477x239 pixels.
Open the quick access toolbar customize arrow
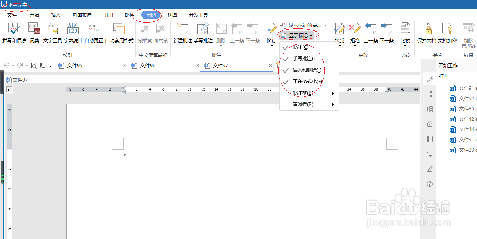[x=51, y=66]
